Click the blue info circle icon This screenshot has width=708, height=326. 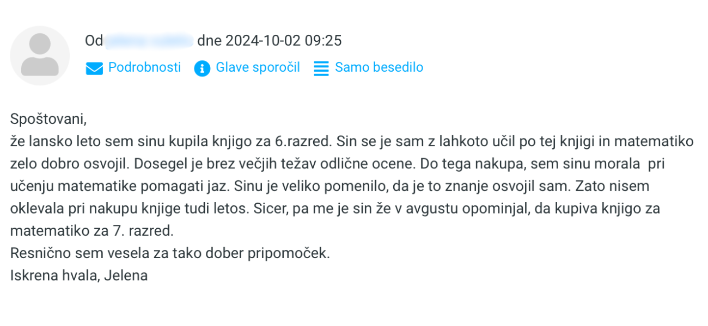click(202, 68)
